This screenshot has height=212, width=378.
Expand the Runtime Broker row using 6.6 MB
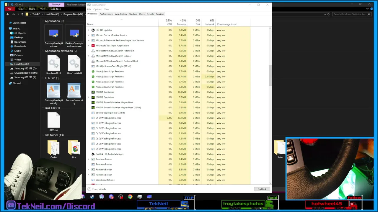[88, 170]
